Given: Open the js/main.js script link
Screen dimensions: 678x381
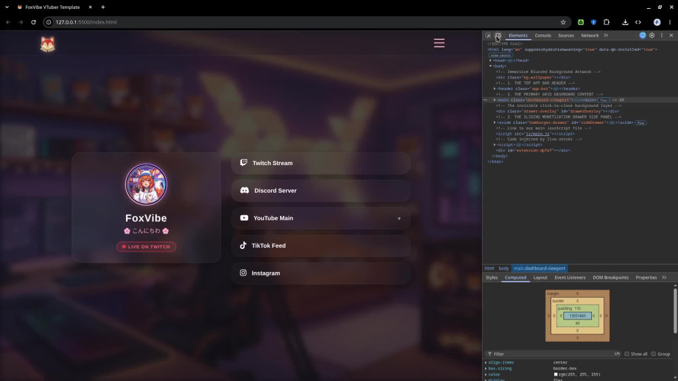Looking at the screenshot, I should click(538, 134).
